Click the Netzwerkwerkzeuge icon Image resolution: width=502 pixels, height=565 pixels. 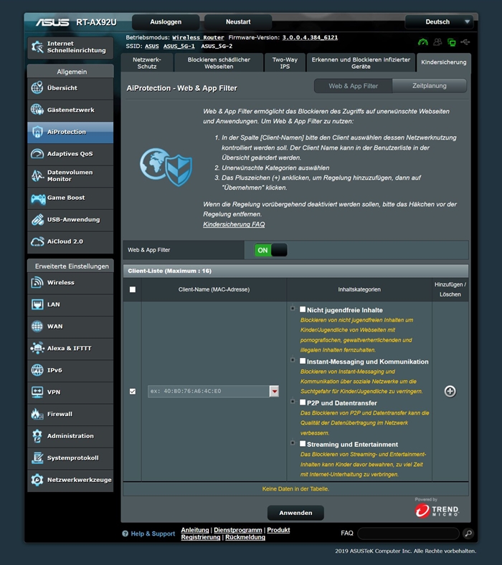click(37, 480)
